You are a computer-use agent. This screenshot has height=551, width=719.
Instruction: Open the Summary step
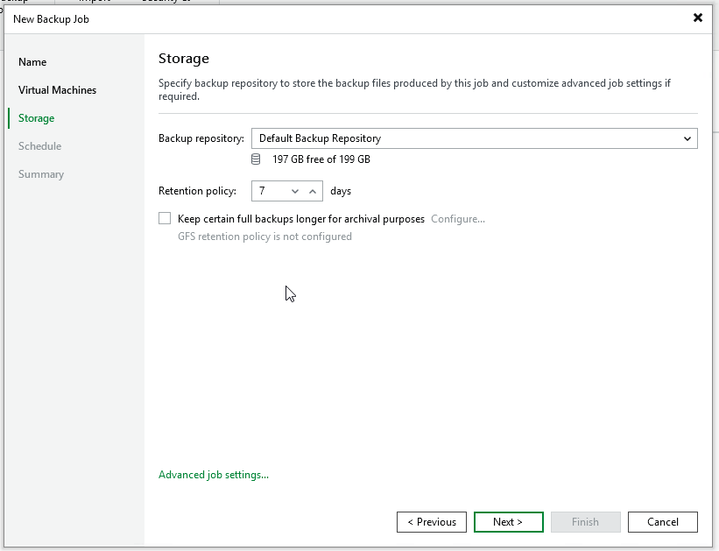click(x=41, y=174)
